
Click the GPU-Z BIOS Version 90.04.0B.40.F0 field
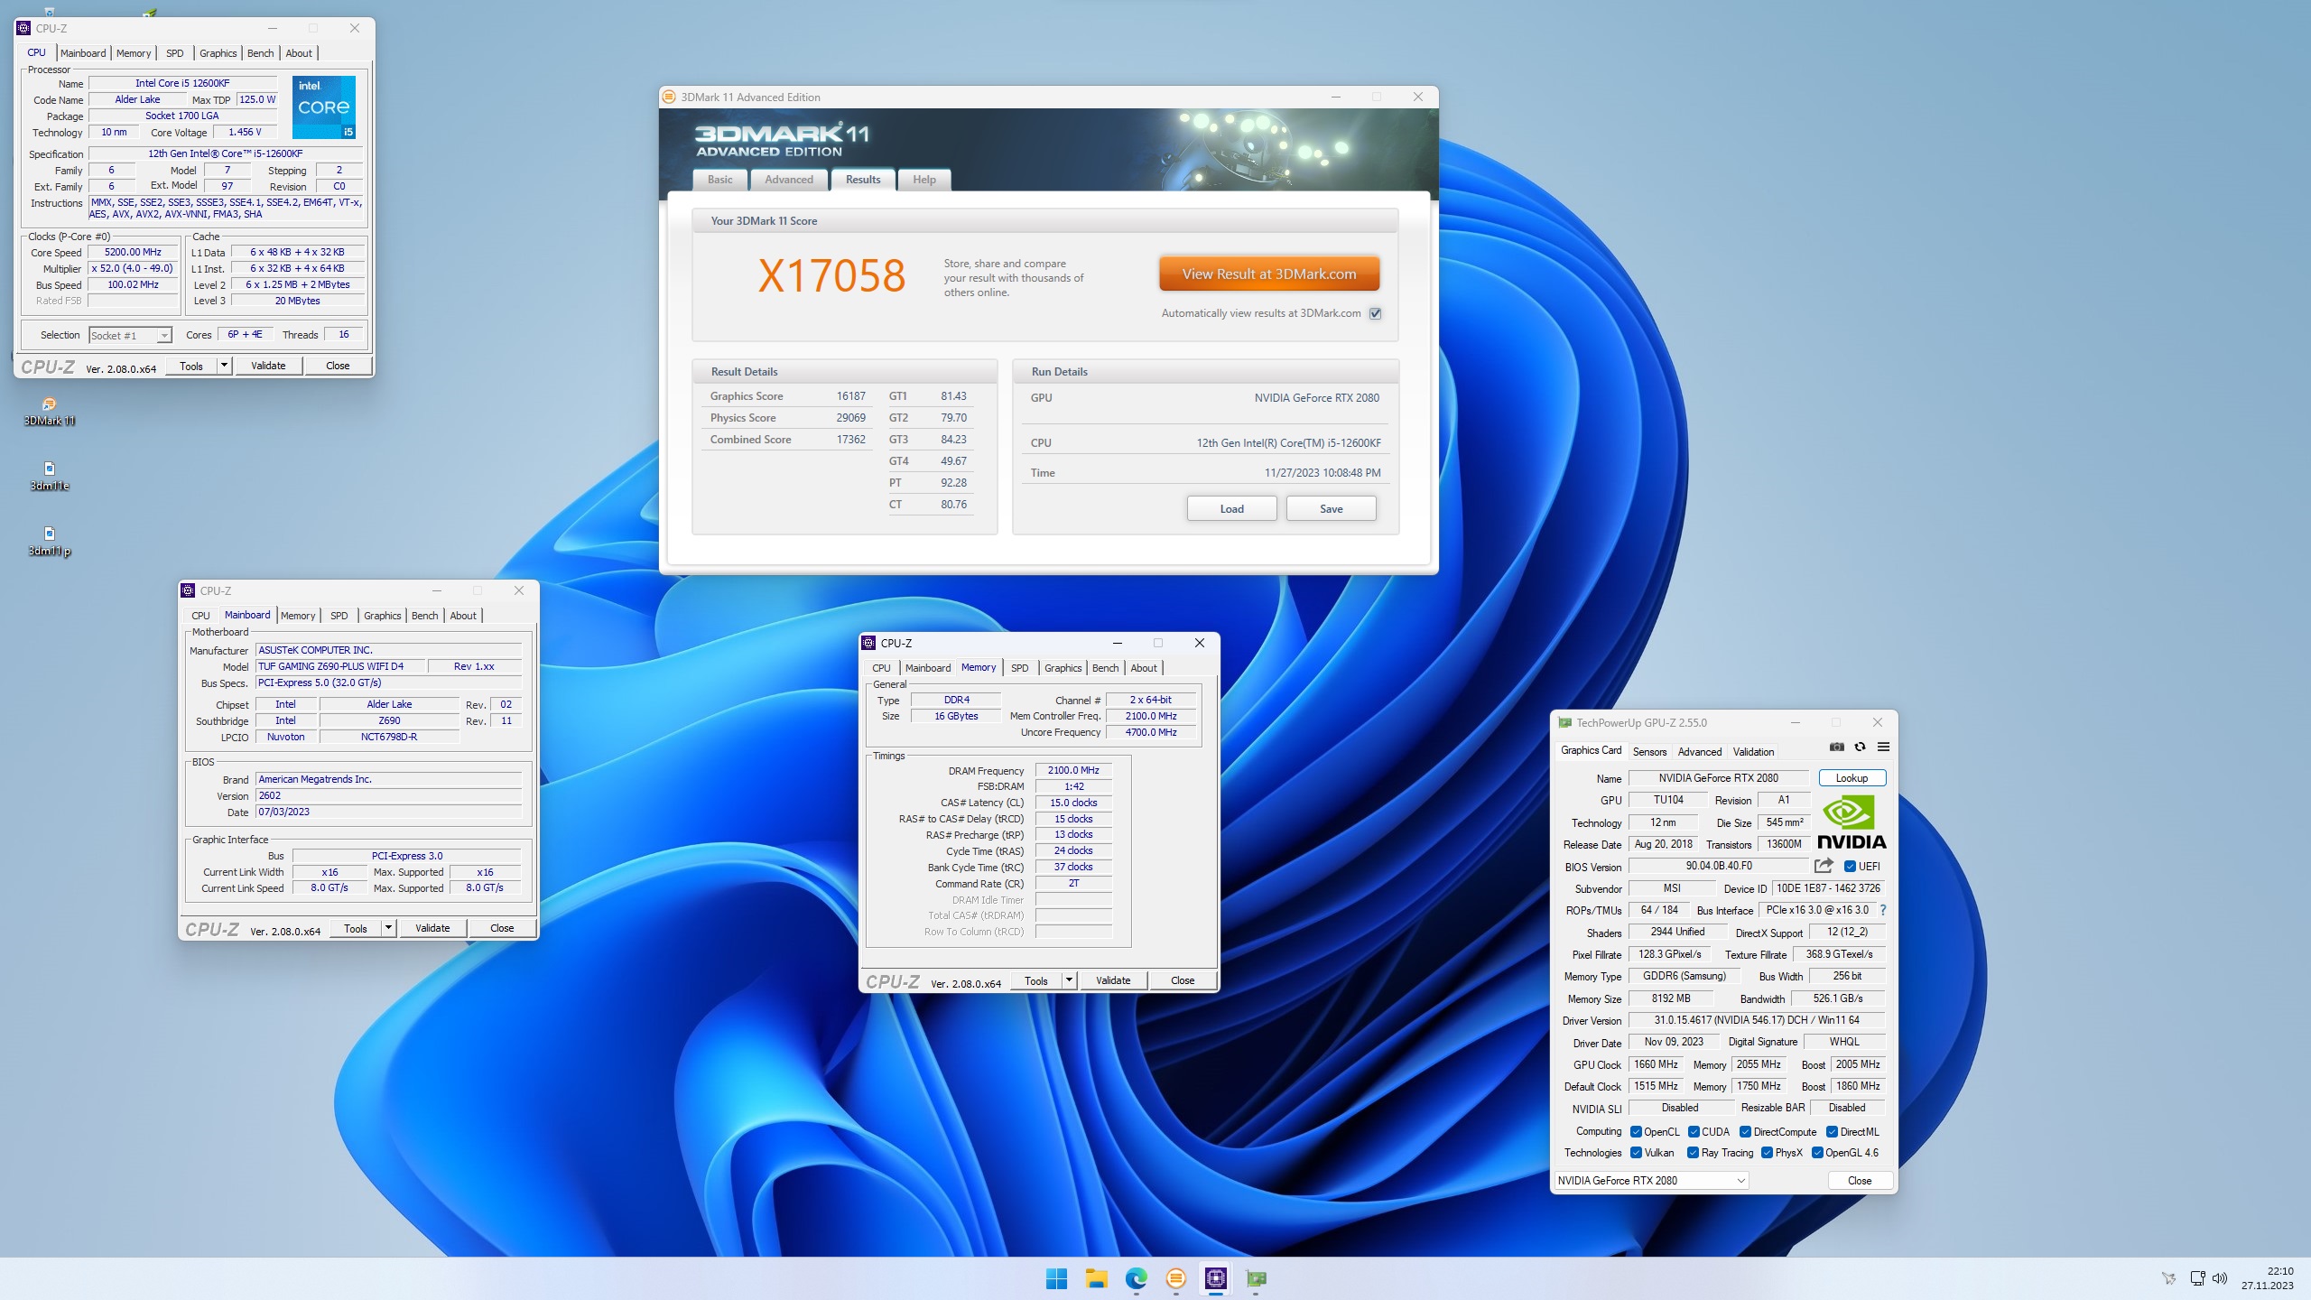(1719, 866)
